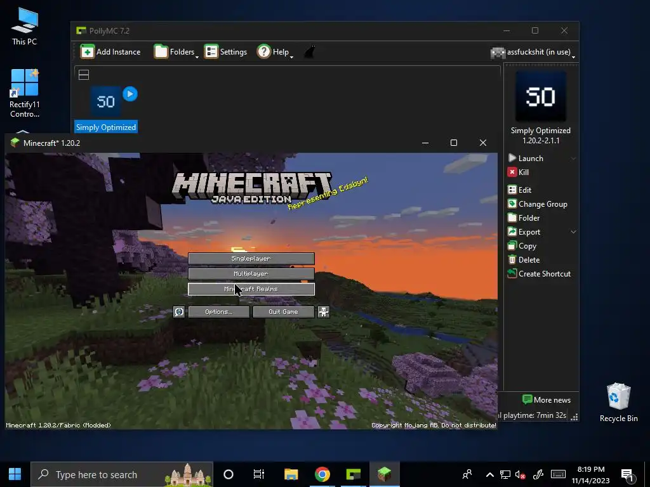Viewport: 650px width, 487px height.
Task: Click the Delete trash icon in sidebar
Action: coord(512,259)
